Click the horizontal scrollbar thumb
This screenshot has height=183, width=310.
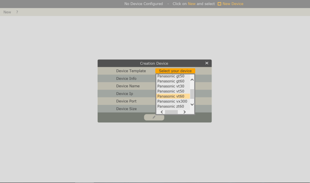click(x=171, y=112)
